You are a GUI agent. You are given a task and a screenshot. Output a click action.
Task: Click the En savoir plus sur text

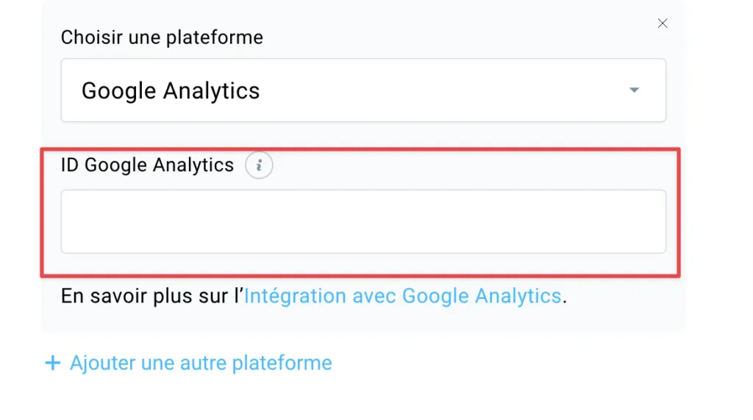point(152,296)
